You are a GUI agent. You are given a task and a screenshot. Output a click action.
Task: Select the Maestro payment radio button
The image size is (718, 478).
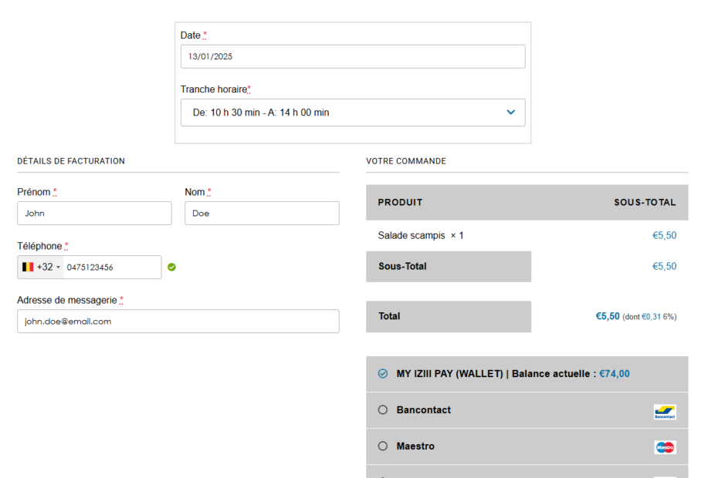pyautogui.click(x=383, y=446)
